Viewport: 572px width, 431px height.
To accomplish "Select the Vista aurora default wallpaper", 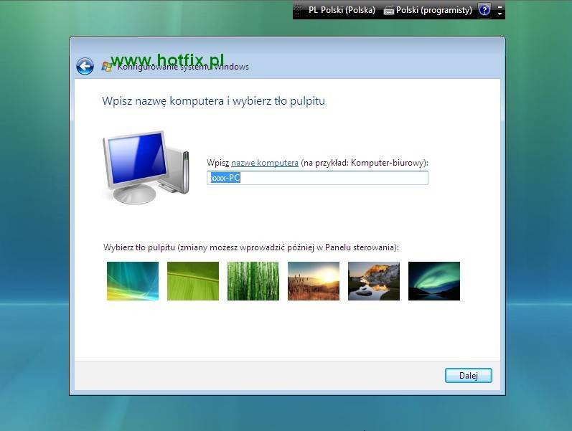I will (x=133, y=280).
